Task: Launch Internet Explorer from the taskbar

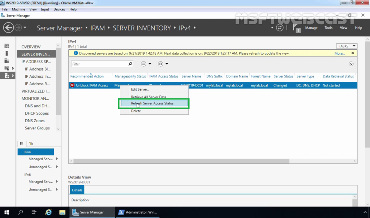Action: pos(48,212)
